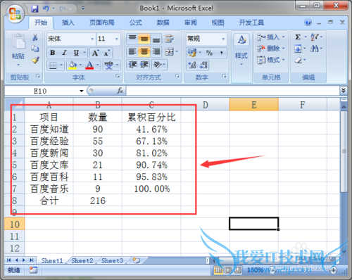Save the workbook with the floppy icon
Image resolution: width=352 pixels, height=280 pixels.
coord(34,9)
